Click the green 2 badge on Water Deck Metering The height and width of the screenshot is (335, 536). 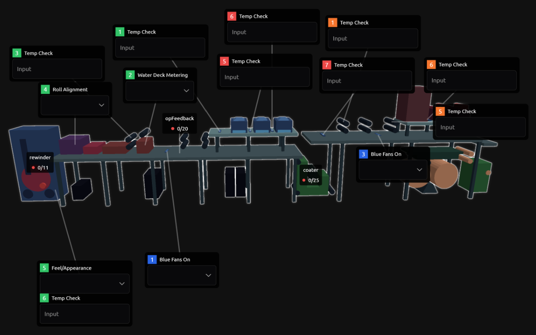tap(130, 75)
